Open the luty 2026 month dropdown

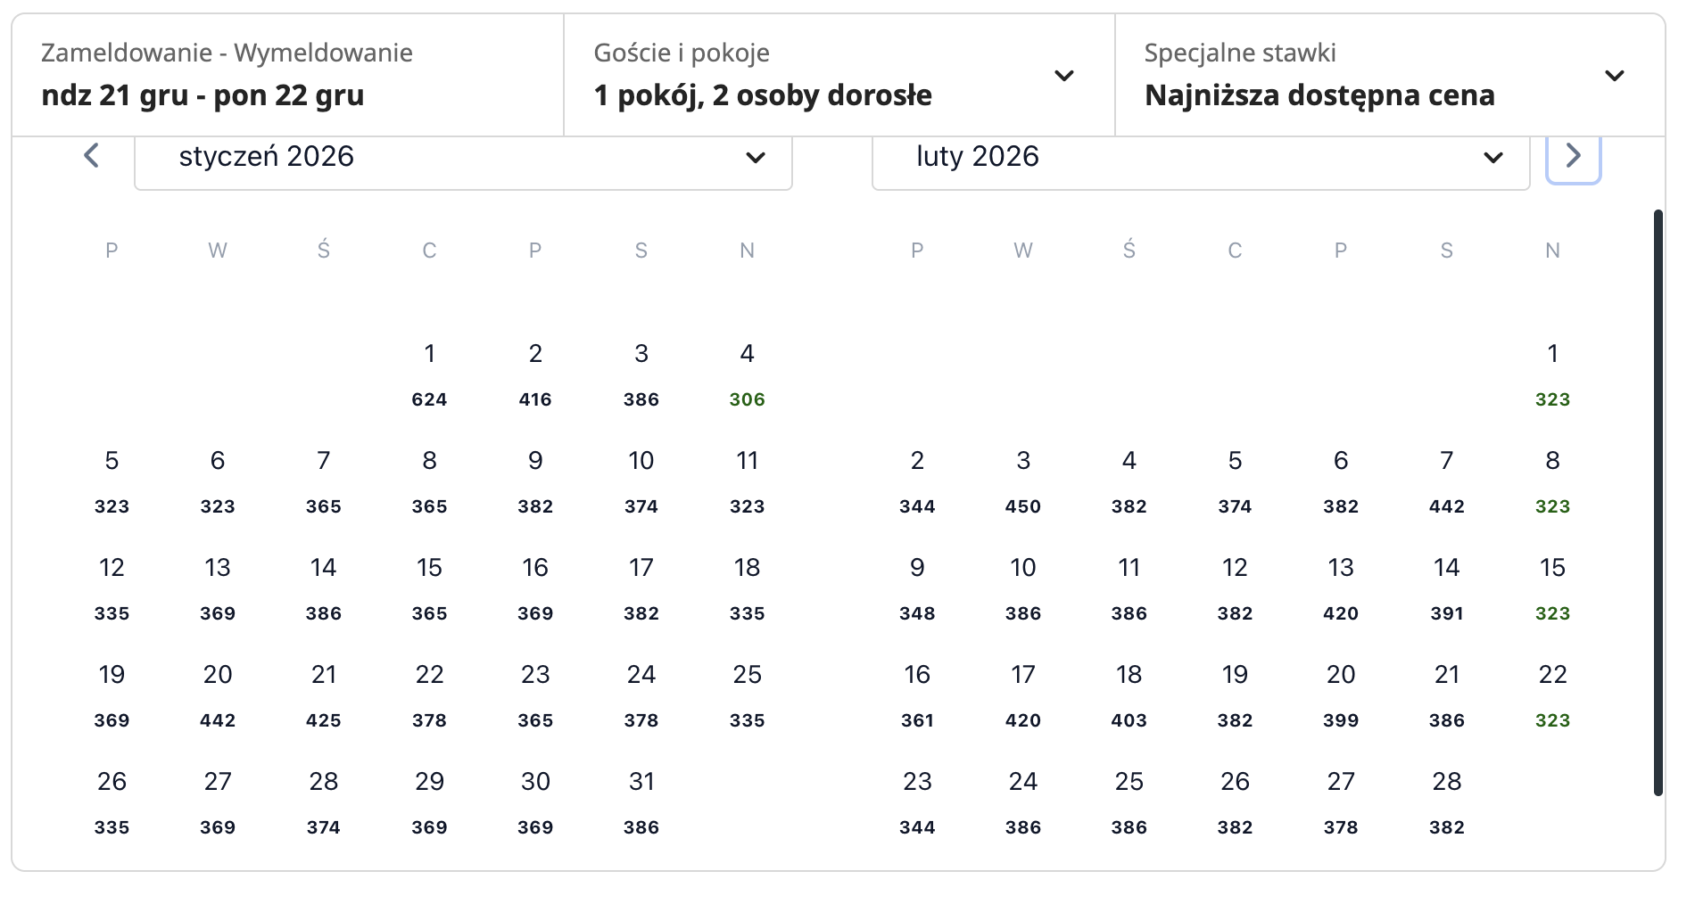1200,158
